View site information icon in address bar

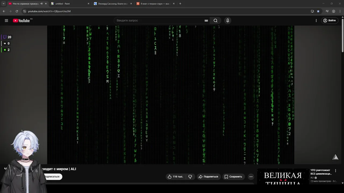tap(24, 11)
